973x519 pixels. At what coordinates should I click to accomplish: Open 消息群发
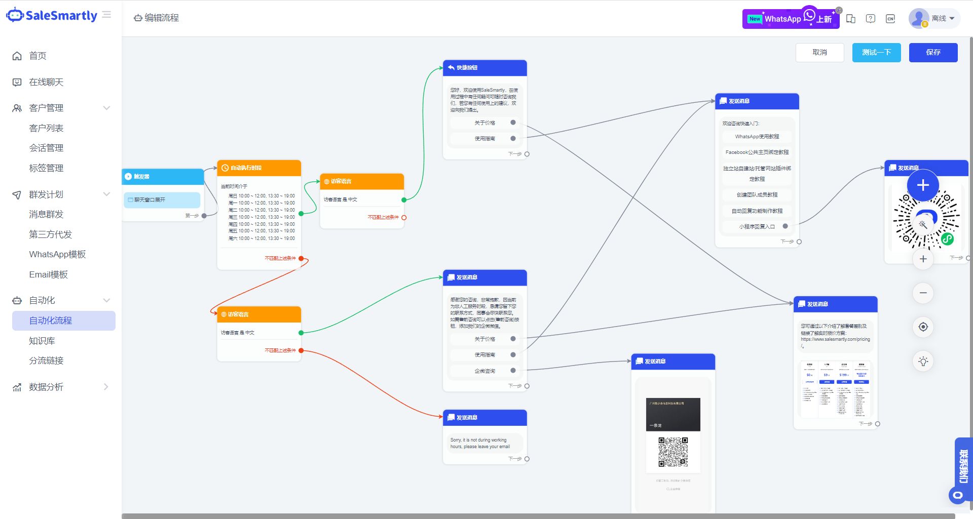pyautogui.click(x=46, y=214)
